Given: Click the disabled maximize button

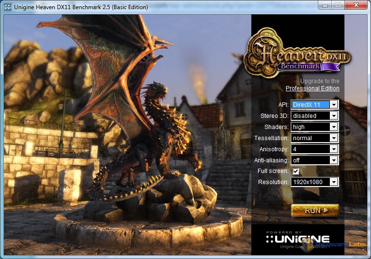Looking at the screenshot, I should (x=338, y=5).
